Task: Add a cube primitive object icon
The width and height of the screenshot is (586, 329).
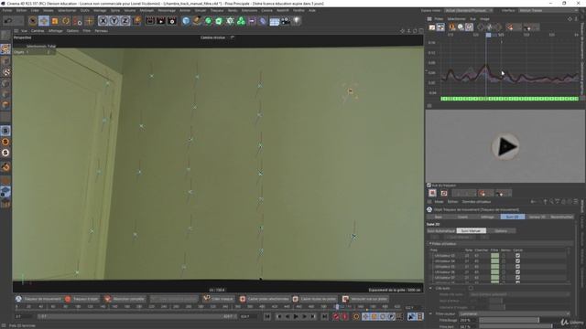Action: point(186,21)
